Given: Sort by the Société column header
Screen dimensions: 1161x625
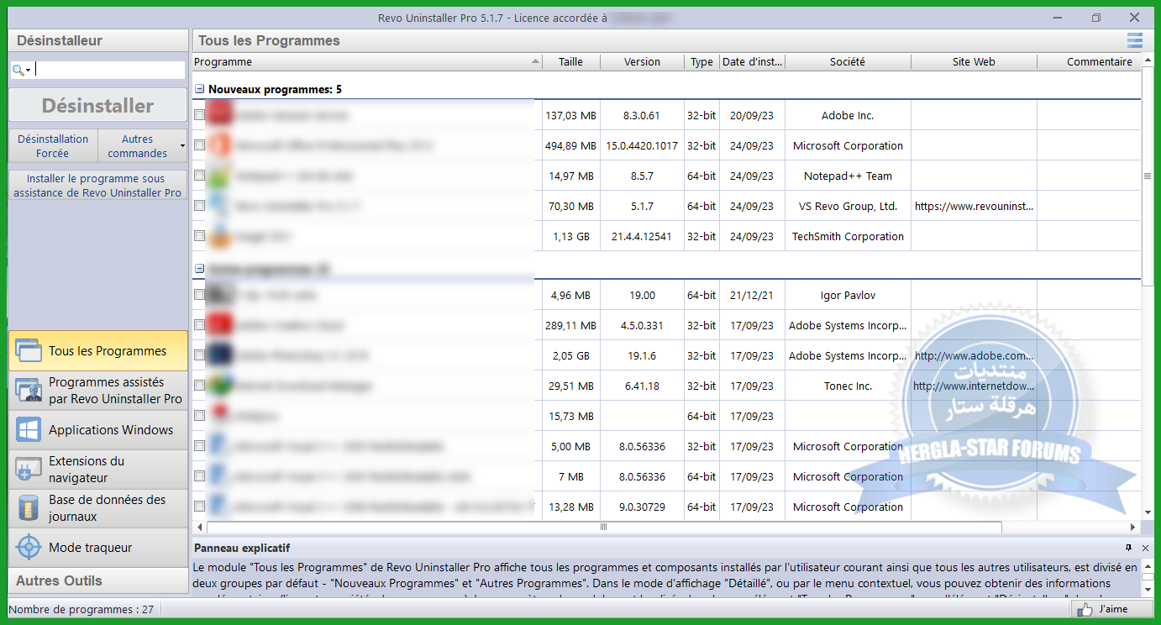Looking at the screenshot, I should [x=848, y=61].
